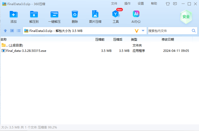Expand the path bar dropdown arrow
This screenshot has width=199, height=131.
point(143,31)
